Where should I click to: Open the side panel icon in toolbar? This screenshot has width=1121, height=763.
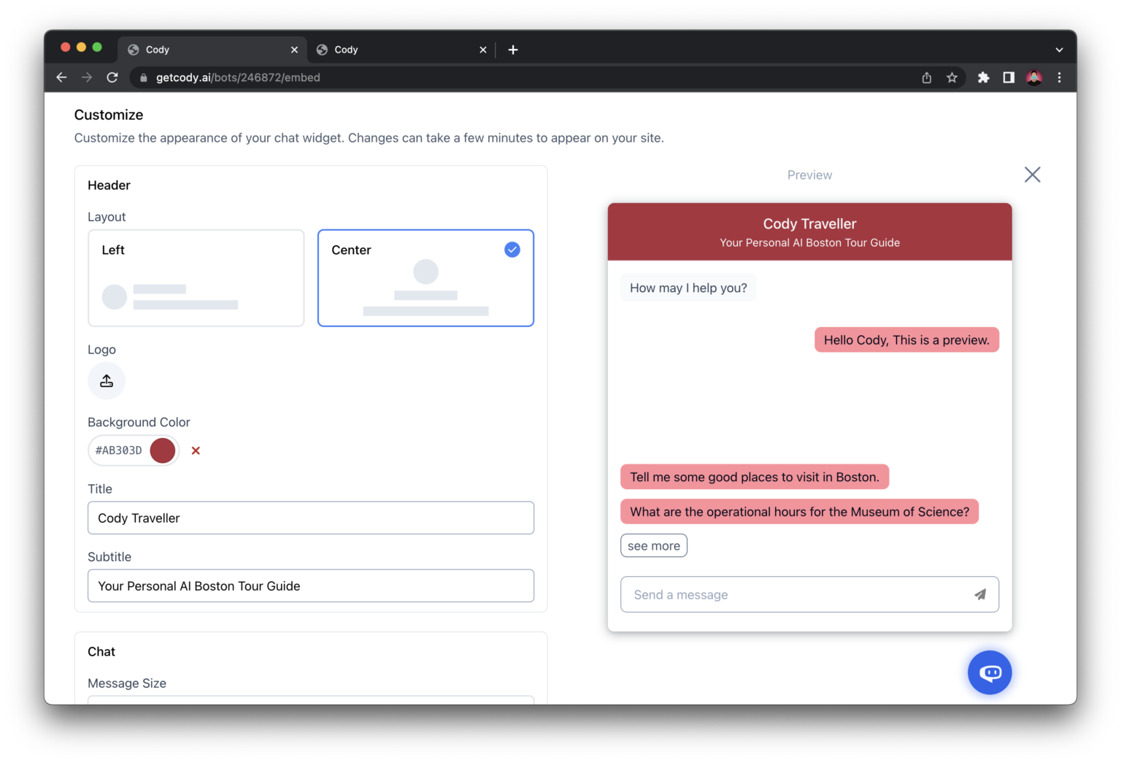[x=1008, y=77]
